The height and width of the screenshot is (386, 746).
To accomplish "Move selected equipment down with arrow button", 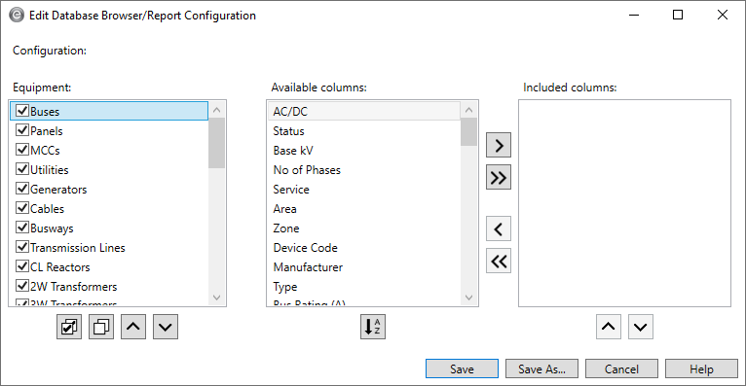I will coord(166,327).
